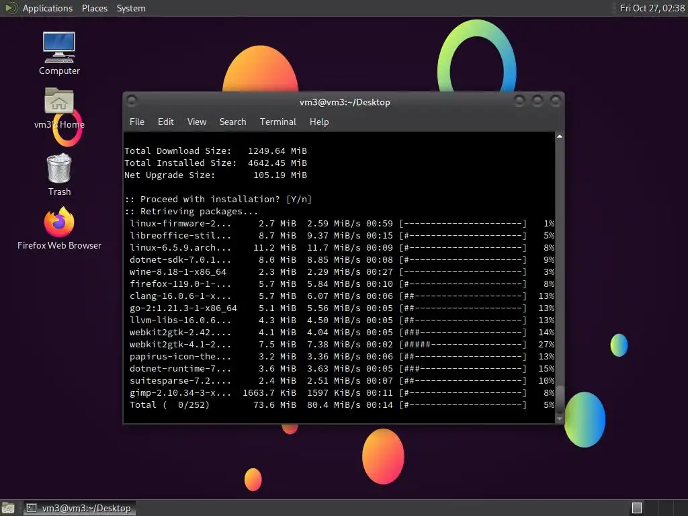Click the 1663.7 KiB size value
Viewport: 688px width, 516px height.
click(x=269, y=393)
